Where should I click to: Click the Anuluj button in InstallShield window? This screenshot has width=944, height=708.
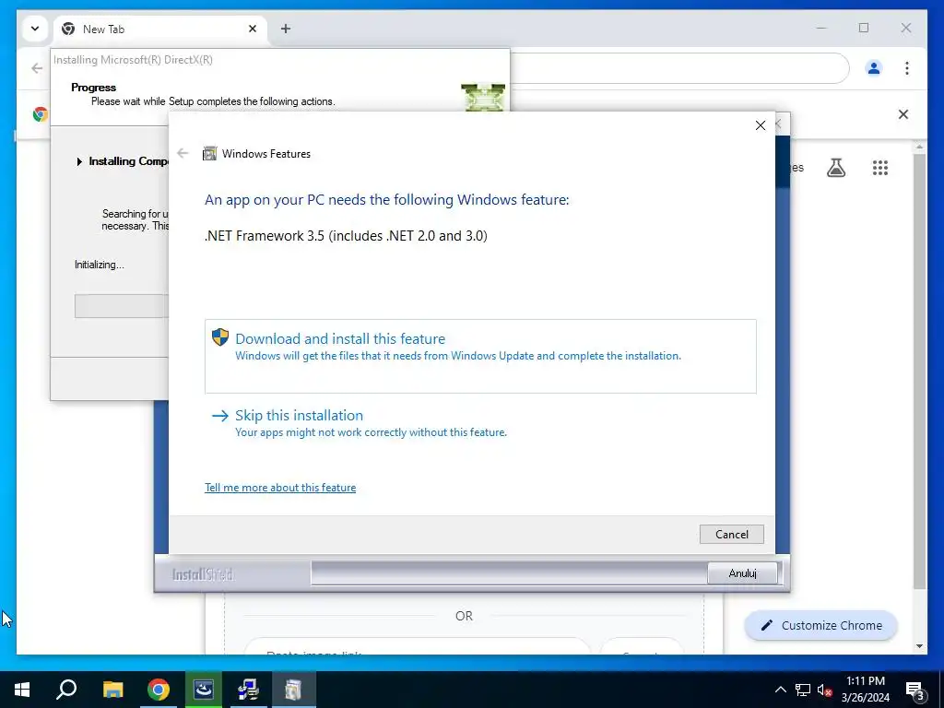click(x=742, y=573)
